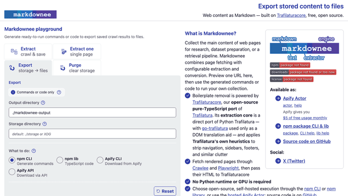Open the Purge clear storage tab
The height and width of the screenshot is (196, 348).
pyautogui.click(x=77, y=68)
